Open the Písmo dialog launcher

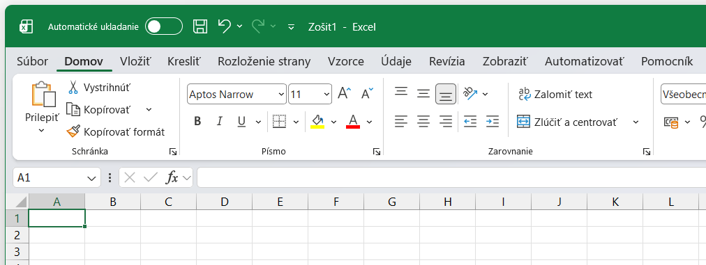click(377, 152)
